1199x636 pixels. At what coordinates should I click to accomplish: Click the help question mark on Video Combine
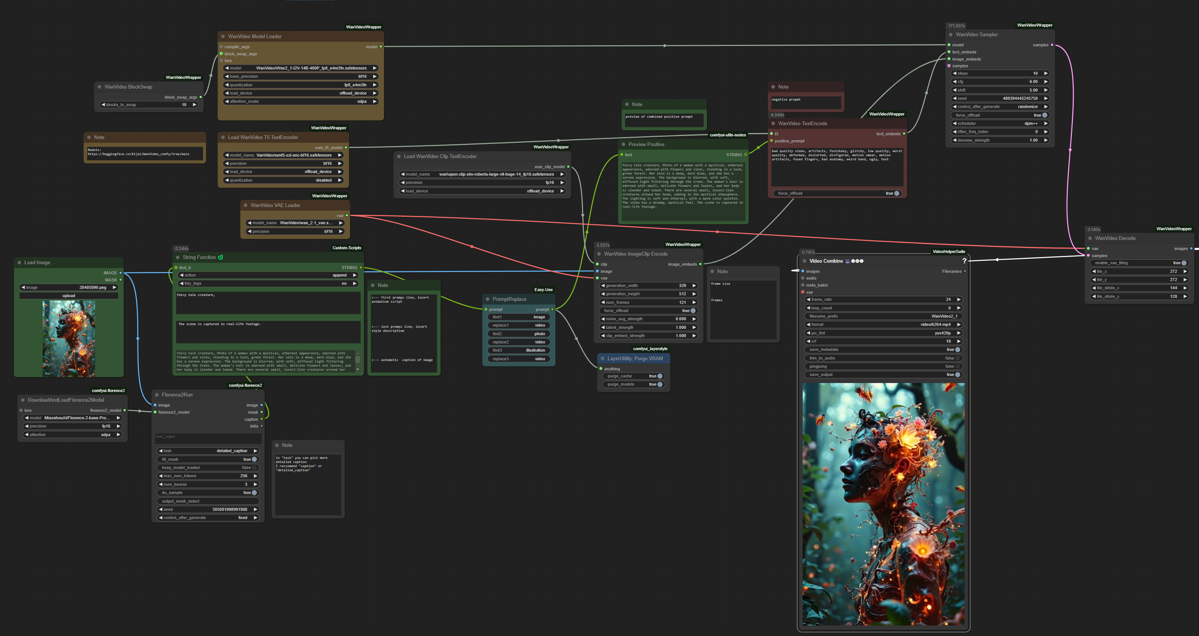(964, 261)
